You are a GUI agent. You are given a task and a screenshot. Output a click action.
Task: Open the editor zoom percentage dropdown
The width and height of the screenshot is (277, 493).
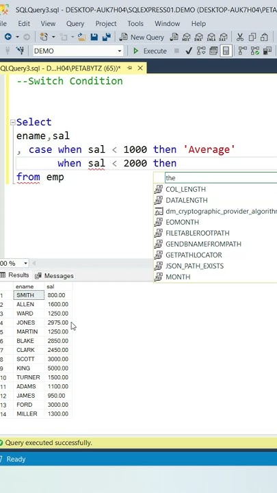click(25, 263)
